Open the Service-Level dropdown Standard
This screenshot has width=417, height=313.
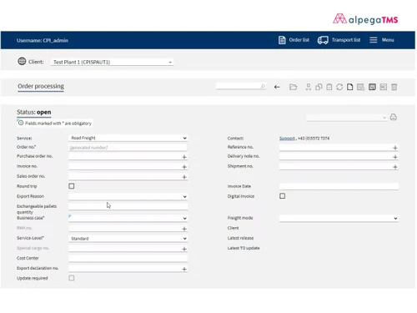tap(128, 239)
